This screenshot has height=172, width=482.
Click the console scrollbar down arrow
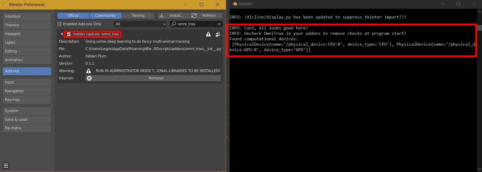pyautogui.click(x=480, y=169)
